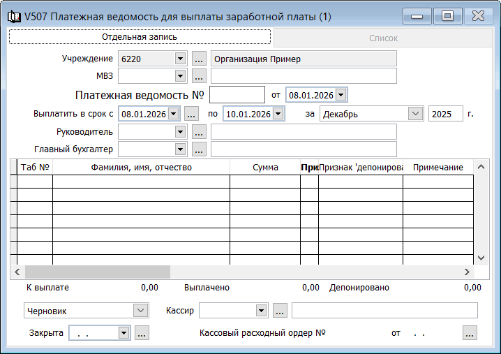The height and width of the screenshot is (354, 501).
Task: Click the Платежная ведомость № input field
Action: pos(237,94)
